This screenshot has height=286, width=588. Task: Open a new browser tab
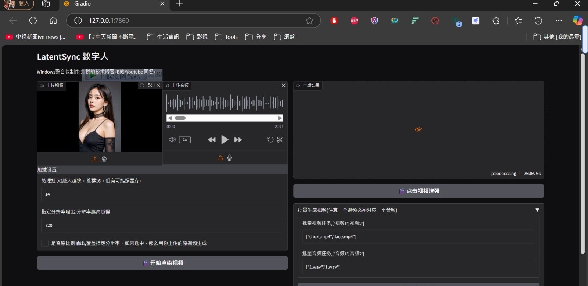(179, 4)
